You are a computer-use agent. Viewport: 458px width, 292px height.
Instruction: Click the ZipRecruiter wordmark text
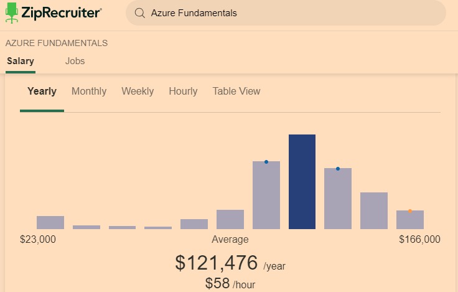coord(62,12)
